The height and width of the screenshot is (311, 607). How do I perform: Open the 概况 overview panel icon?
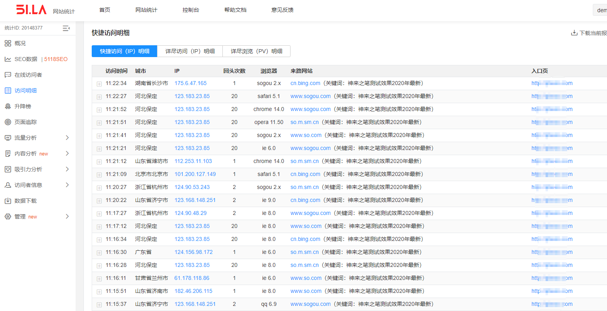[9, 43]
